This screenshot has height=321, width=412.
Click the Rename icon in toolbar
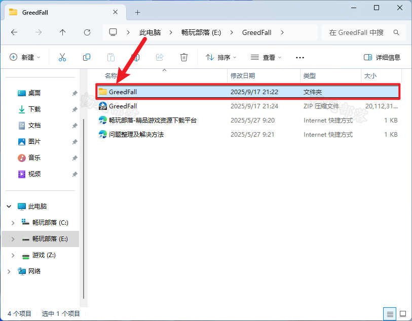pyautogui.click(x=135, y=57)
